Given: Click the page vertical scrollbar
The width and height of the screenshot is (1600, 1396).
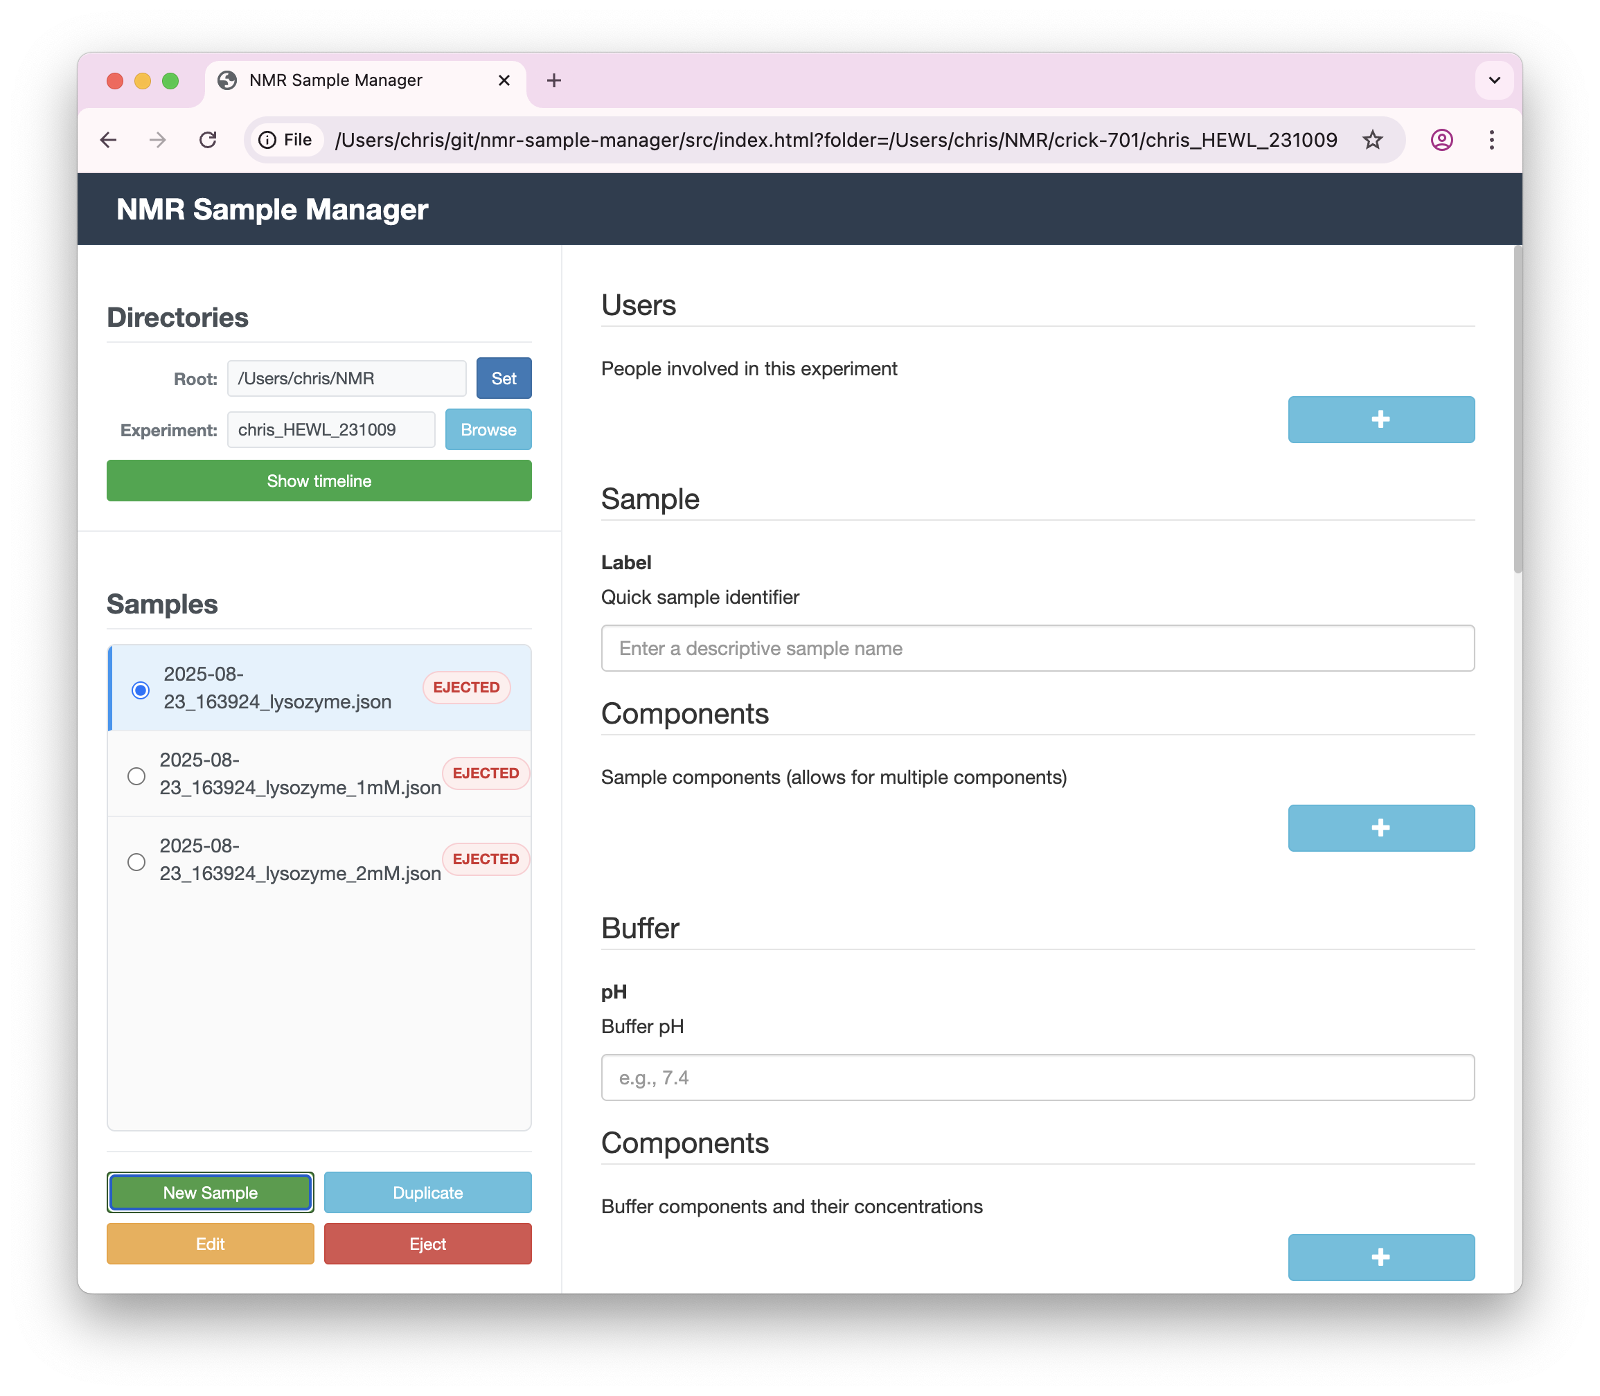Looking at the screenshot, I should 1517,411.
